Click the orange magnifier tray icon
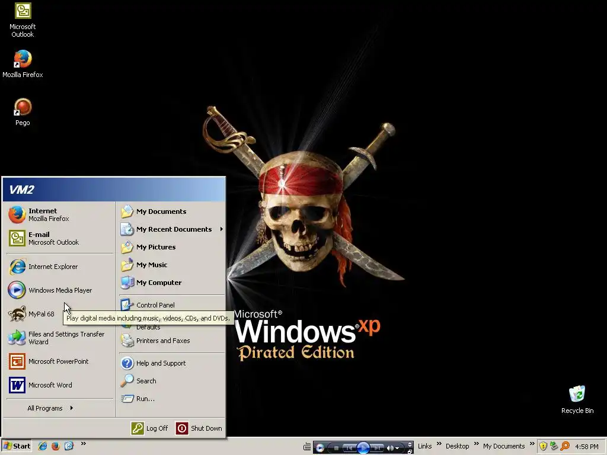This screenshot has height=455, width=607. pyautogui.click(x=565, y=446)
